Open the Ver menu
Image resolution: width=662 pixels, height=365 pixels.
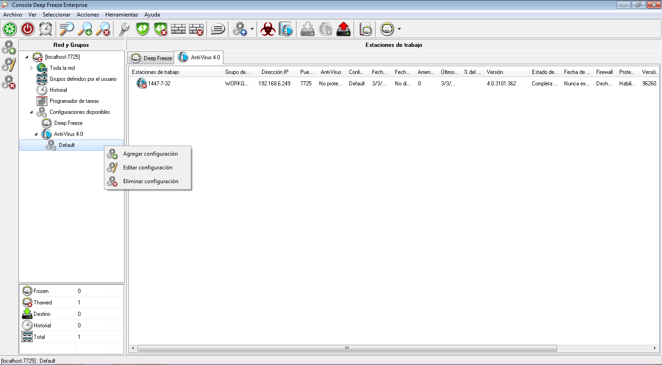pyautogui.click(x=32, y=15)
